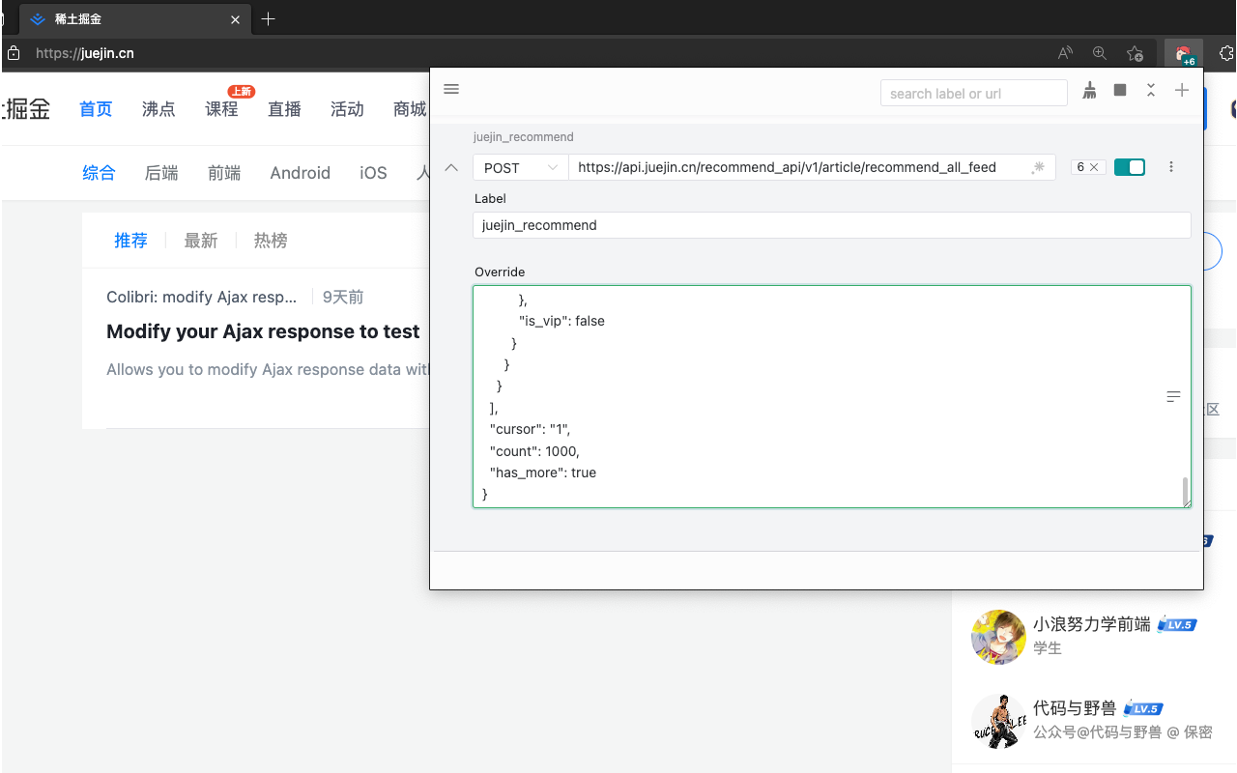Open the three-dot menu next to the toggle

pos(1171,166)
